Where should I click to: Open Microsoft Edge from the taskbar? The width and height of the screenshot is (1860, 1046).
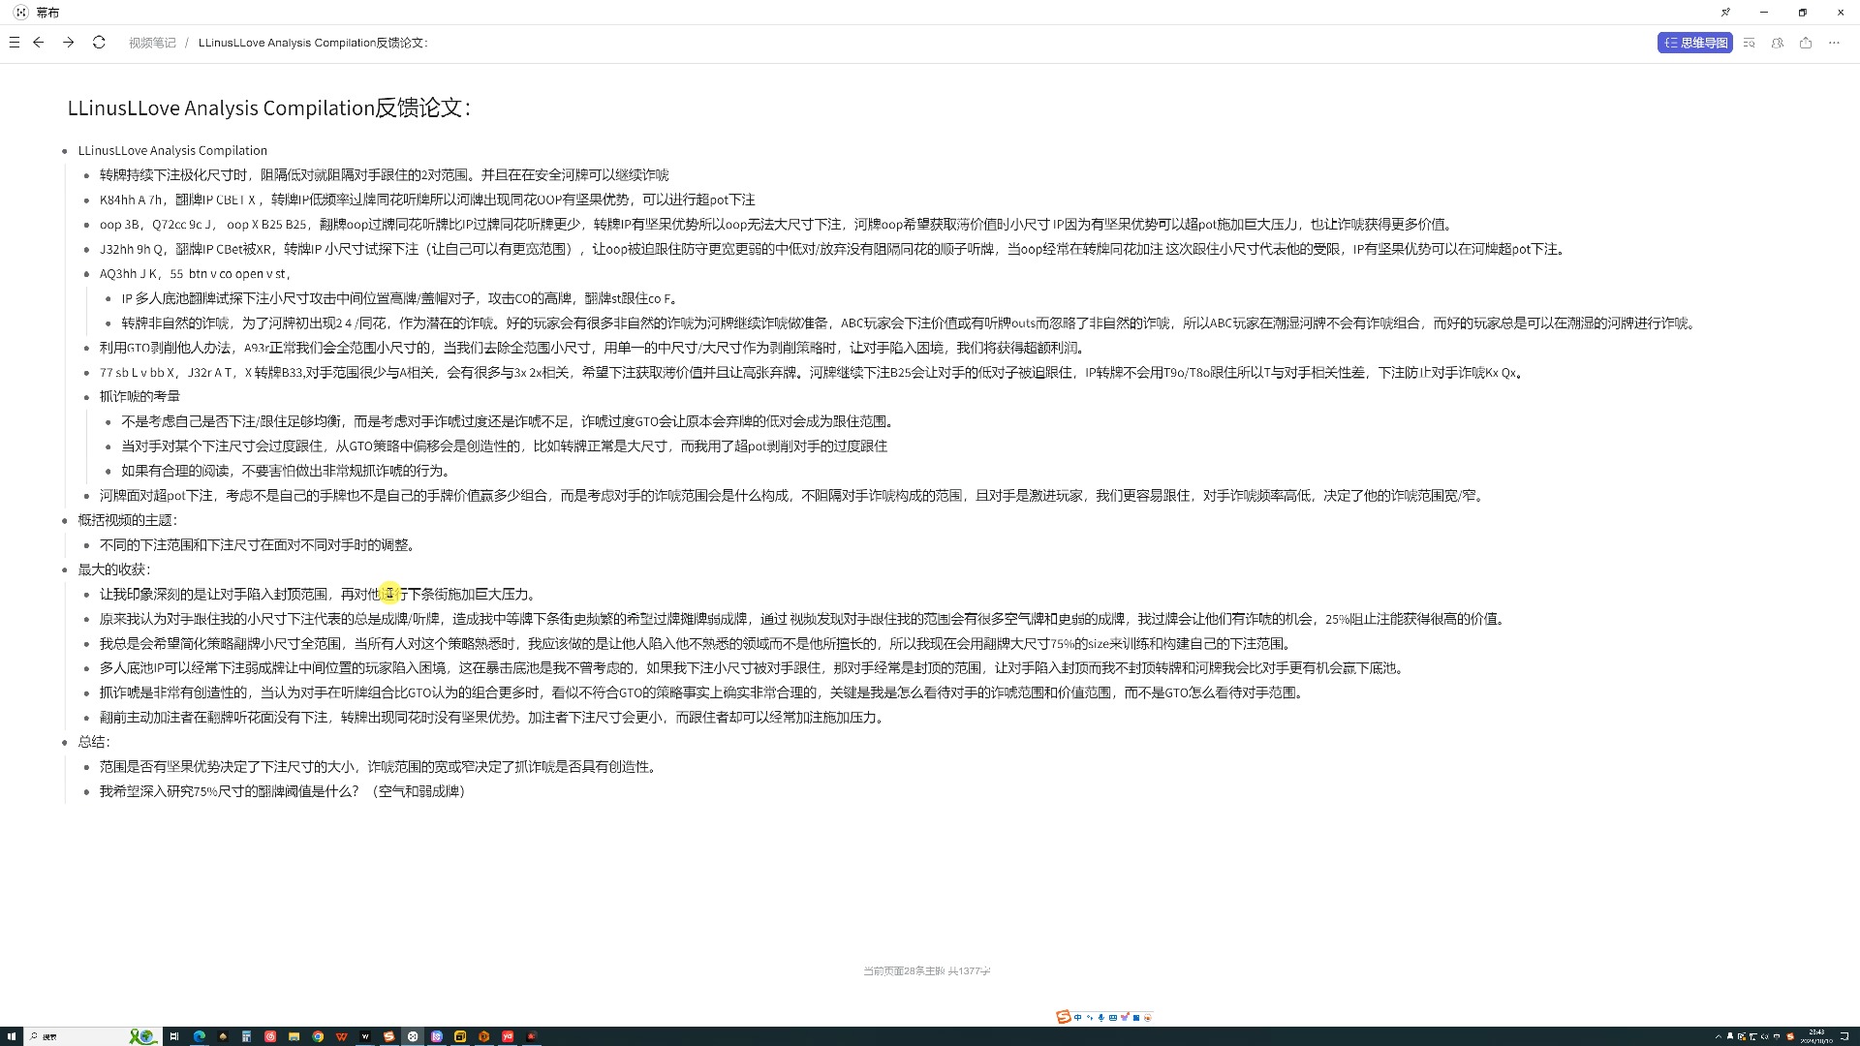[x=199, y=1036]
